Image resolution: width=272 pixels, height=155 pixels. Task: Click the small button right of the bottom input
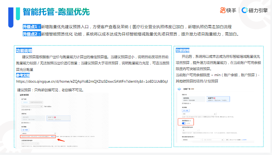click(x=227, y=140)
